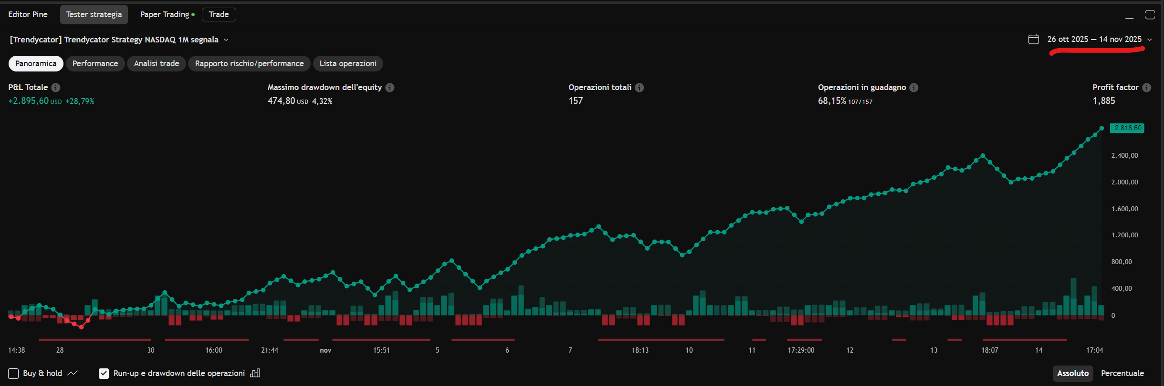The height and width of the screenshot is (386, 1164).
Task: Click info icon beside Massimo drawdown dell'equity
Action: (390, 88)
